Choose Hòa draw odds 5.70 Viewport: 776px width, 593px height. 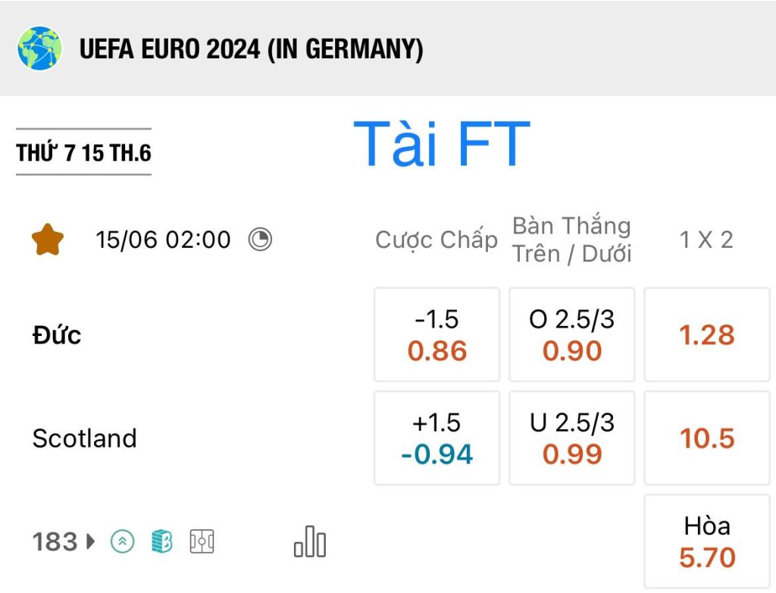click(707, 541)
